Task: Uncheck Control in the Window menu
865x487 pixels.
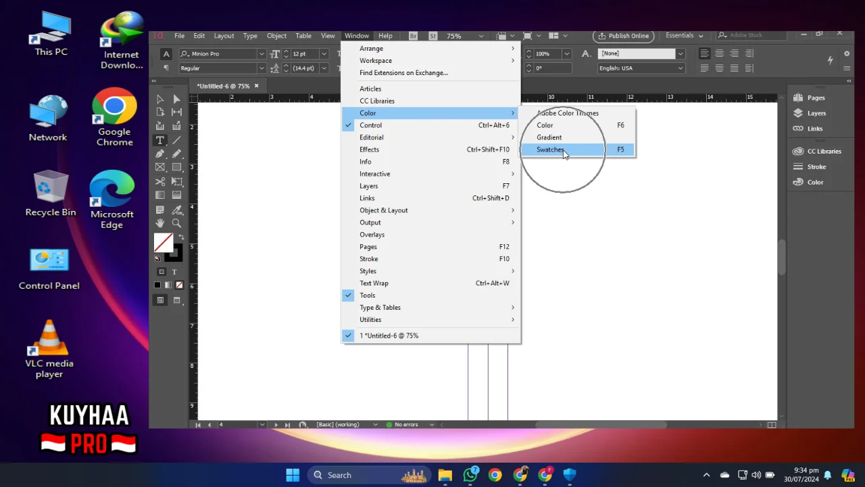Action: point(430,125)
